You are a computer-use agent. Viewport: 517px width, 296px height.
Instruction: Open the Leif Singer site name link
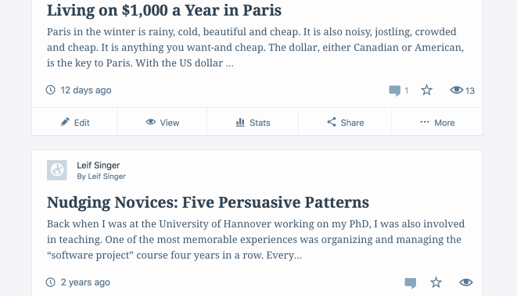tap(99, 166)
